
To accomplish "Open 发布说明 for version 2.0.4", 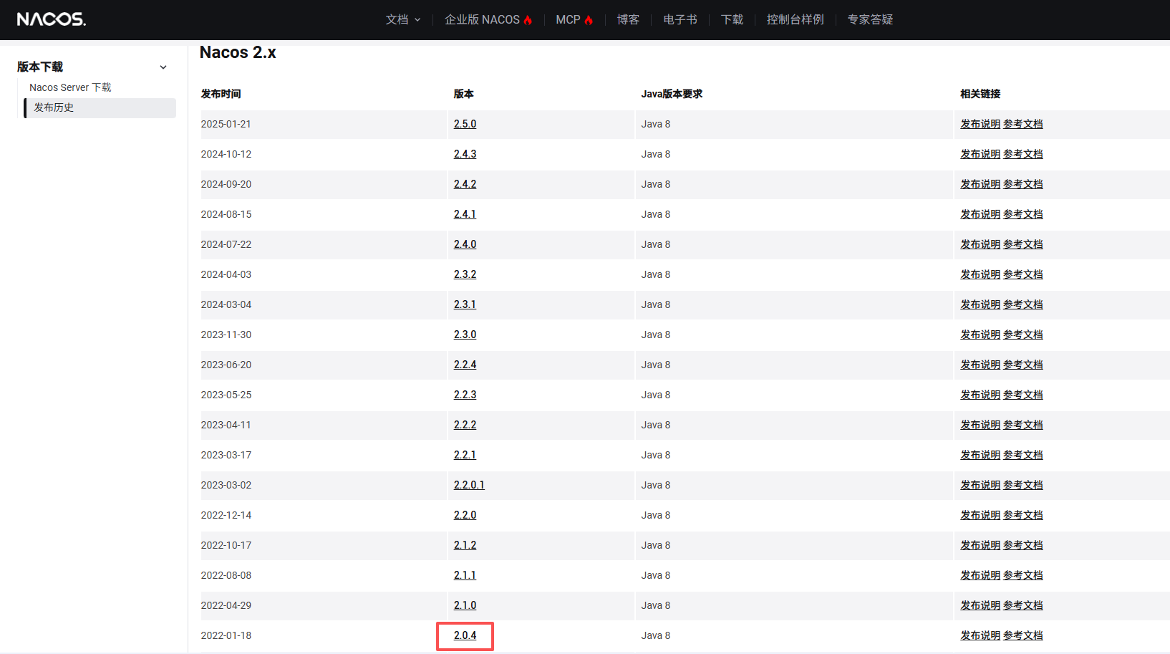I will (980, 635).
